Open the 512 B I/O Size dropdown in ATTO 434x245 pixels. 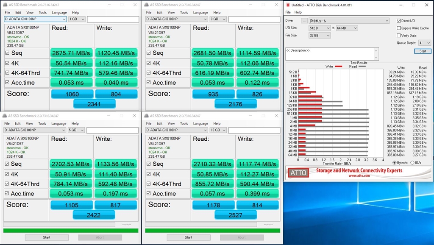pyautogui.click(x=320, y=28)
